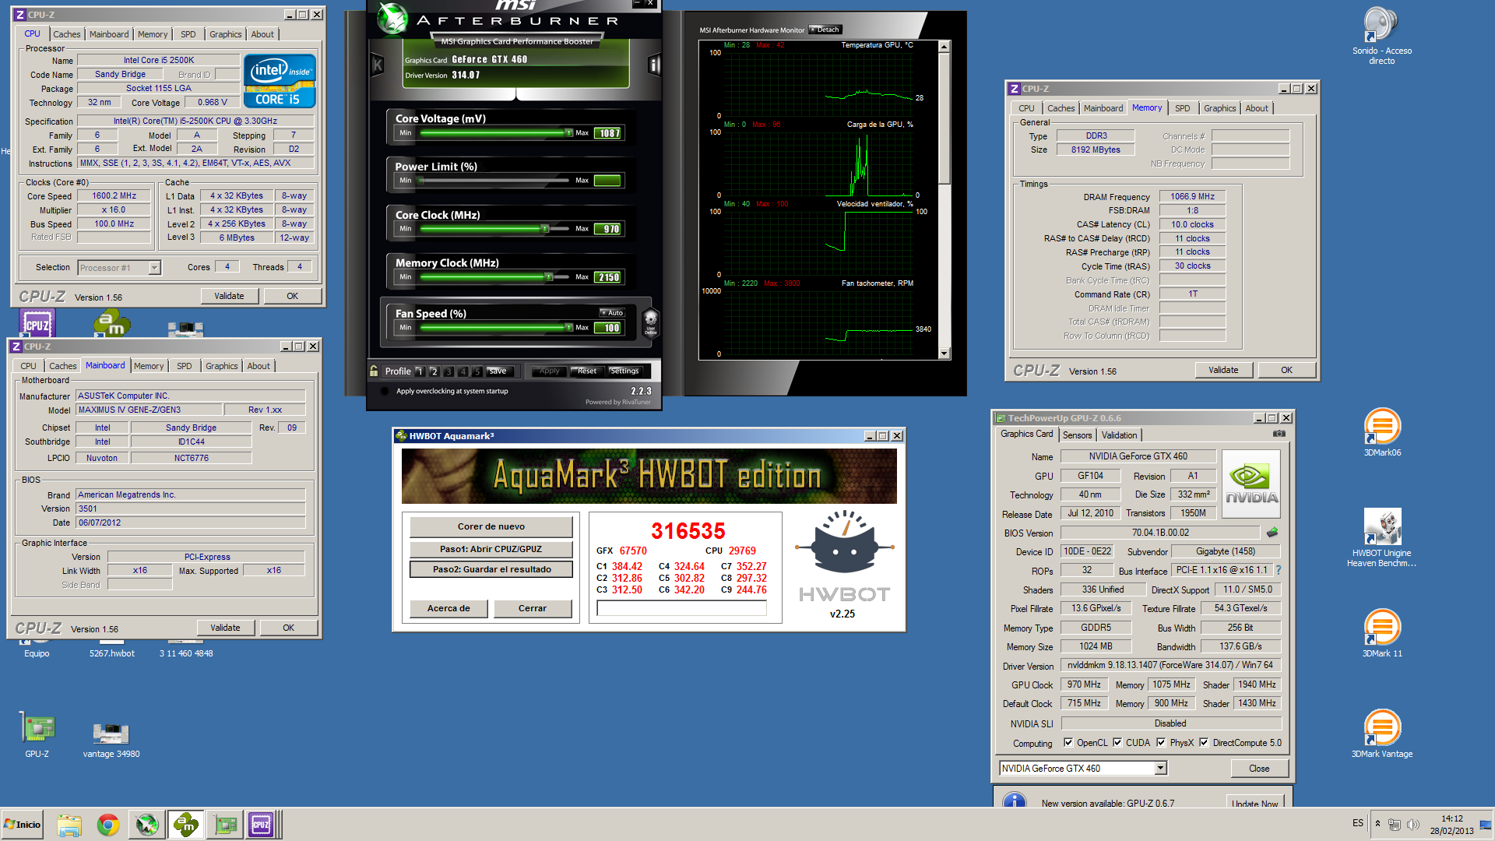Open the 'vantage 34980' desktop file

(x=111, y=739)
